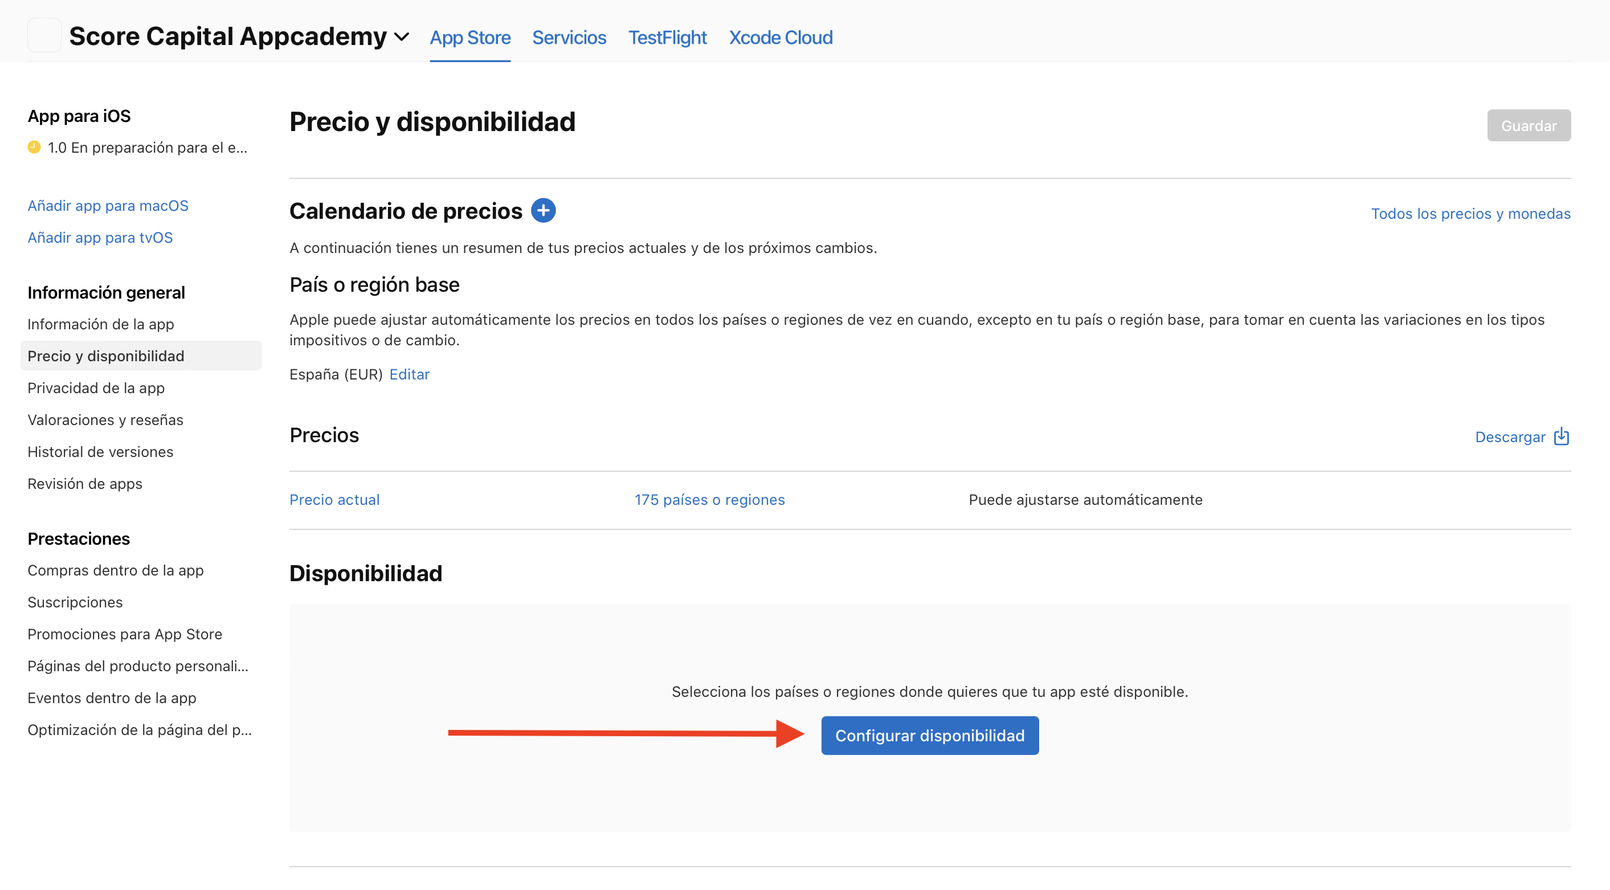
Task: Open the 175 países o regiones link
Action: coord(709,500)
